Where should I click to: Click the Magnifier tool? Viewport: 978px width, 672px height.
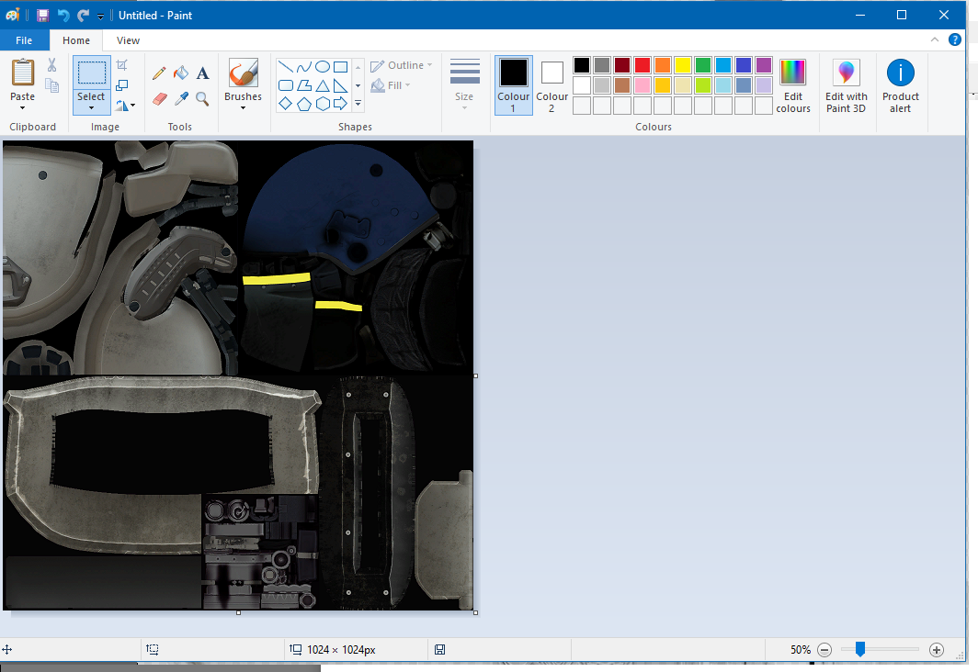(203, 97)
